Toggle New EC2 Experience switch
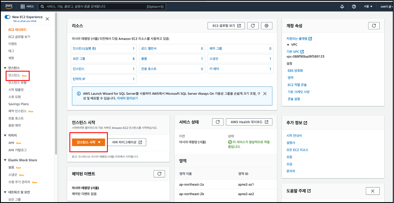The width and height of the screenshot is (394, 203). coord(8,17)
